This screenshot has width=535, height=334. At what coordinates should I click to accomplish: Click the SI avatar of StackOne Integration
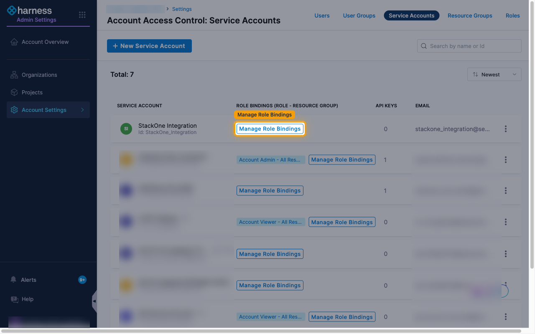126,129
